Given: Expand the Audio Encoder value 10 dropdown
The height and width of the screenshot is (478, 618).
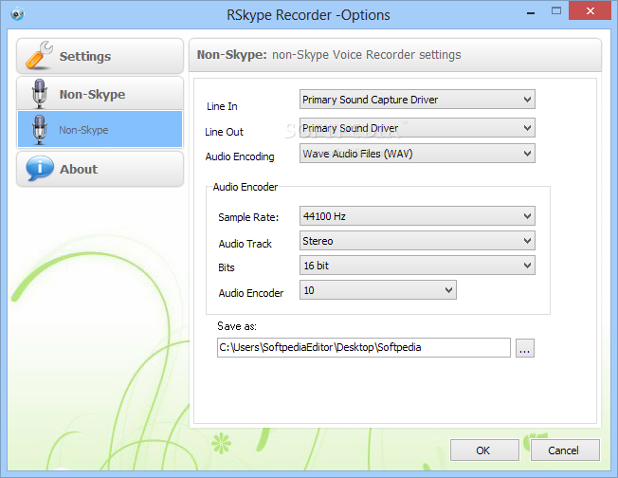Looking at the screenshot, I should coord(377,290).
